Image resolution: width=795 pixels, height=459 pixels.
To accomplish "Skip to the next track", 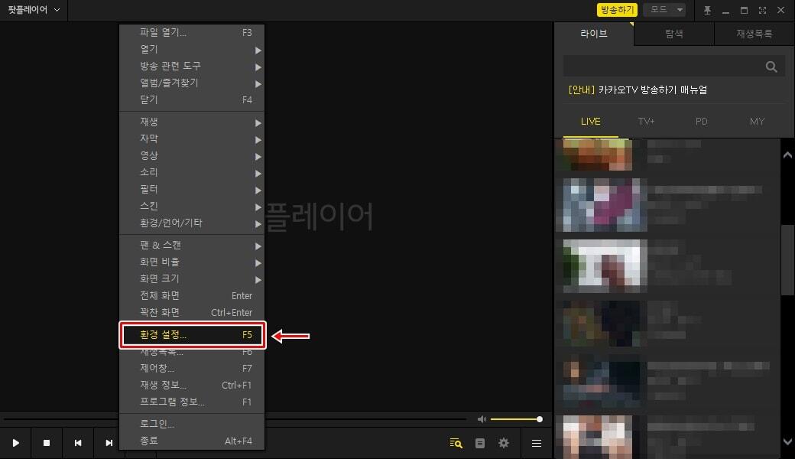I will click(x=109, y=443).
